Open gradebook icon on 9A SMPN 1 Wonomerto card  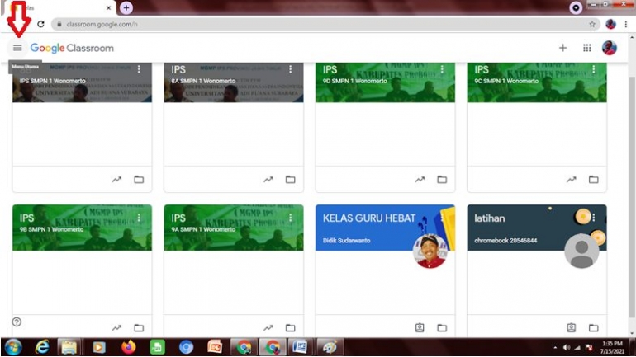tap(268, 327)
